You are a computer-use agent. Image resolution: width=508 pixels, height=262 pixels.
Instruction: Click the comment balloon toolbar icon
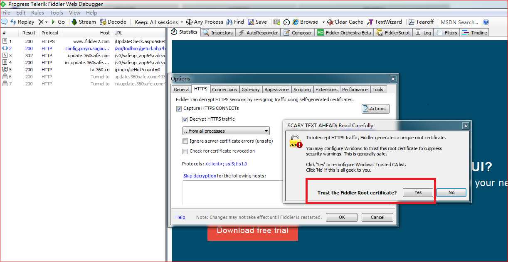pos(5,22)
